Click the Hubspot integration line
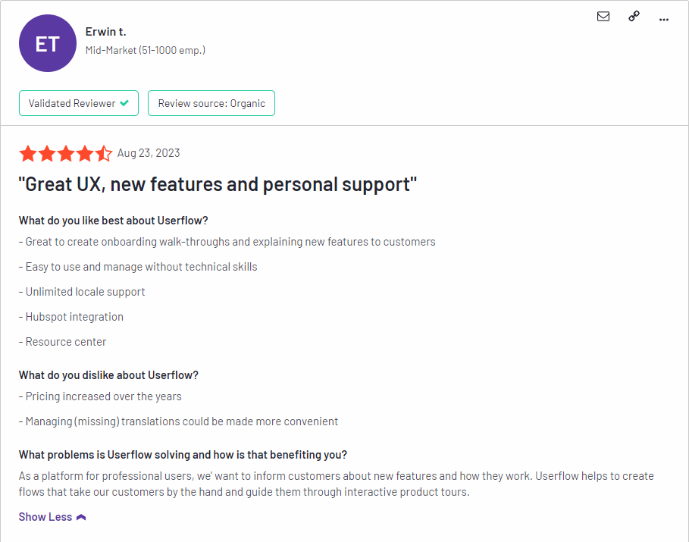Viewport: 689px width, 542px height. (74, 317)
